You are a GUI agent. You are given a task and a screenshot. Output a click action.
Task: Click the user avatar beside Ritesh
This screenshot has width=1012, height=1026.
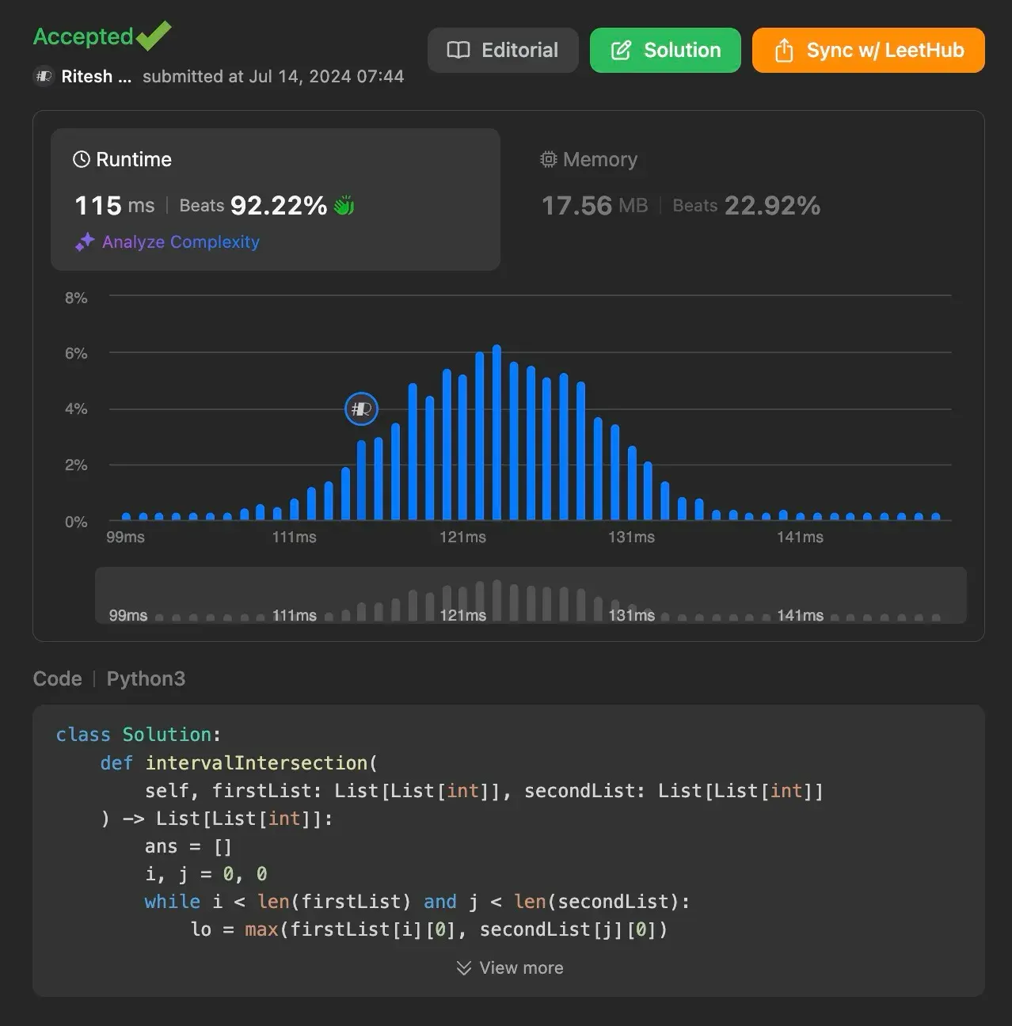pos(44,76)
